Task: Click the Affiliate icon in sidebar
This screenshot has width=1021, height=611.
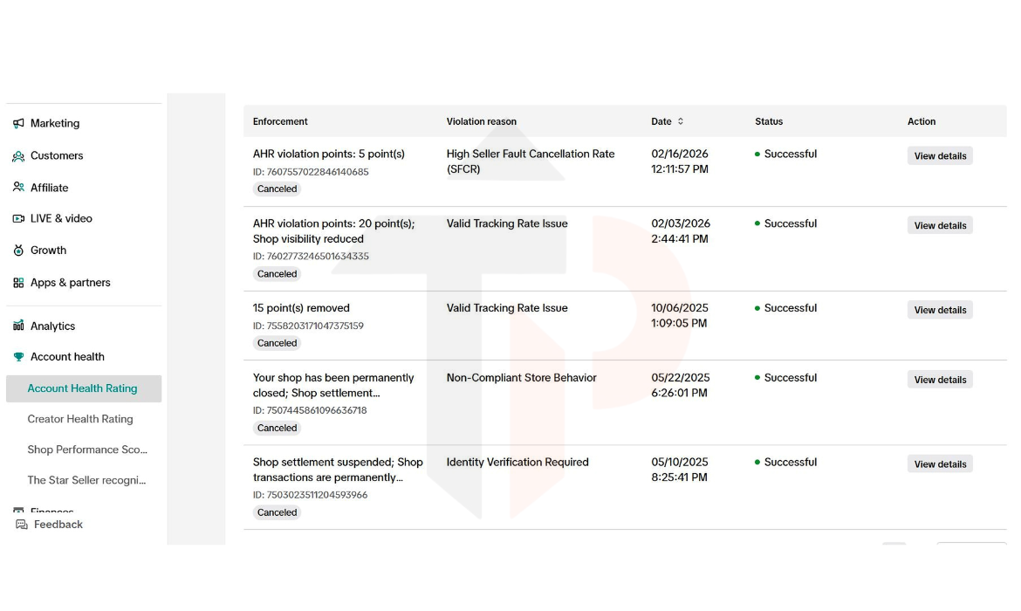Action: (18, 188)
